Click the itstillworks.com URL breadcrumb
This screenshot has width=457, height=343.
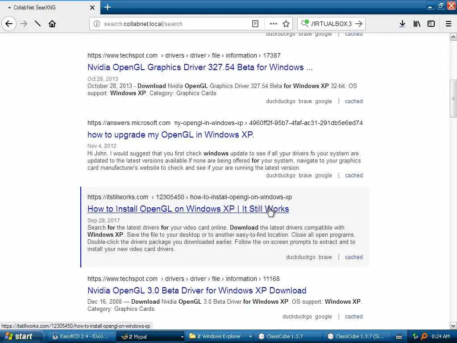click(189, 197)
